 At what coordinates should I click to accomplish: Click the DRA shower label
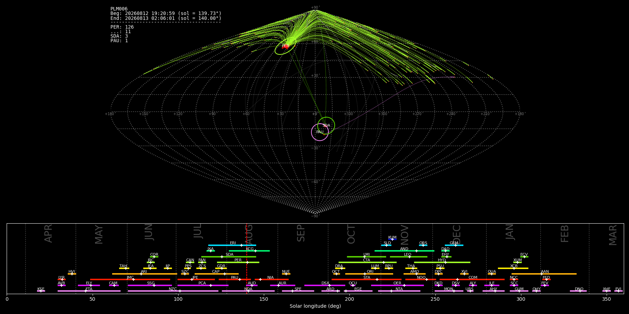(x=339, y=266)
